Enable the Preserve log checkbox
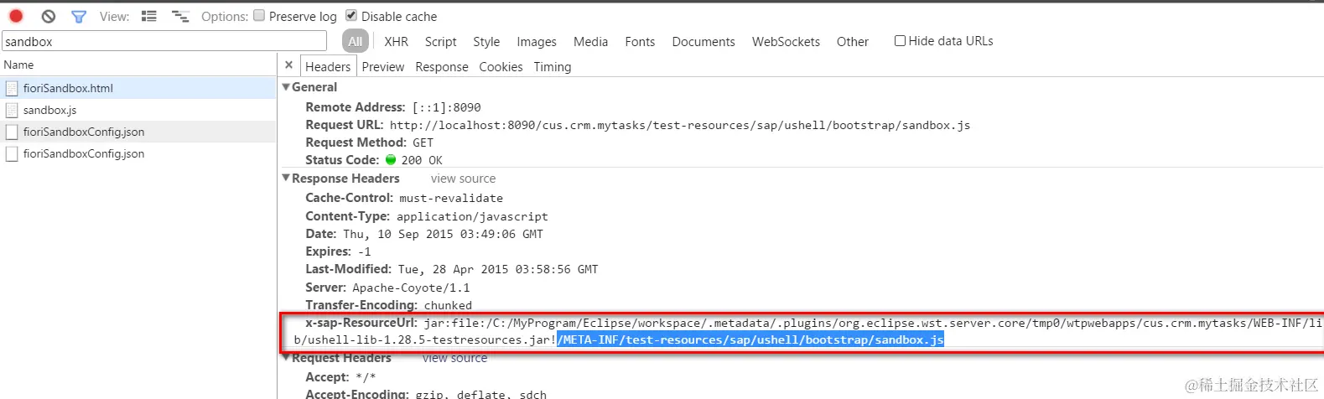Viewport: 1324px width, 399px height. [259, 15]
